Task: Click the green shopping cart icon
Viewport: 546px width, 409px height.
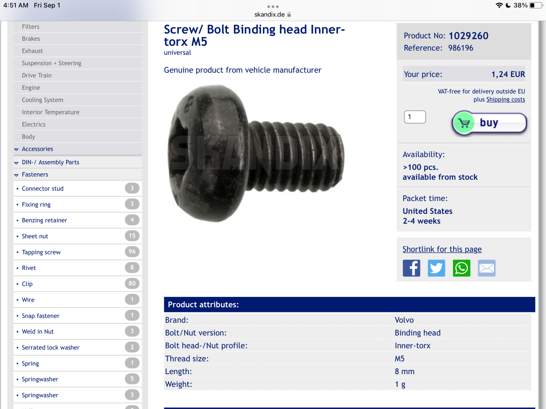Action: coord(464,123)
